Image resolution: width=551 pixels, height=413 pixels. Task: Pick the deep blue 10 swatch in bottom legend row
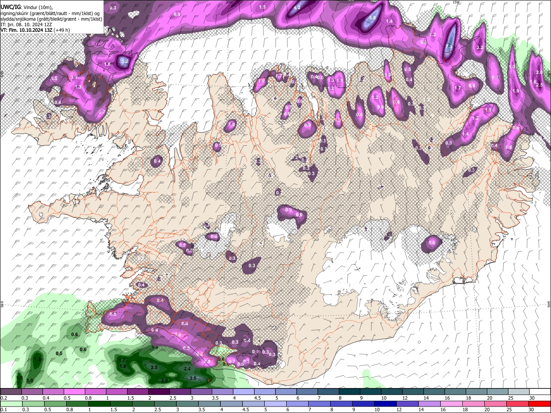(x=386, y=404)
